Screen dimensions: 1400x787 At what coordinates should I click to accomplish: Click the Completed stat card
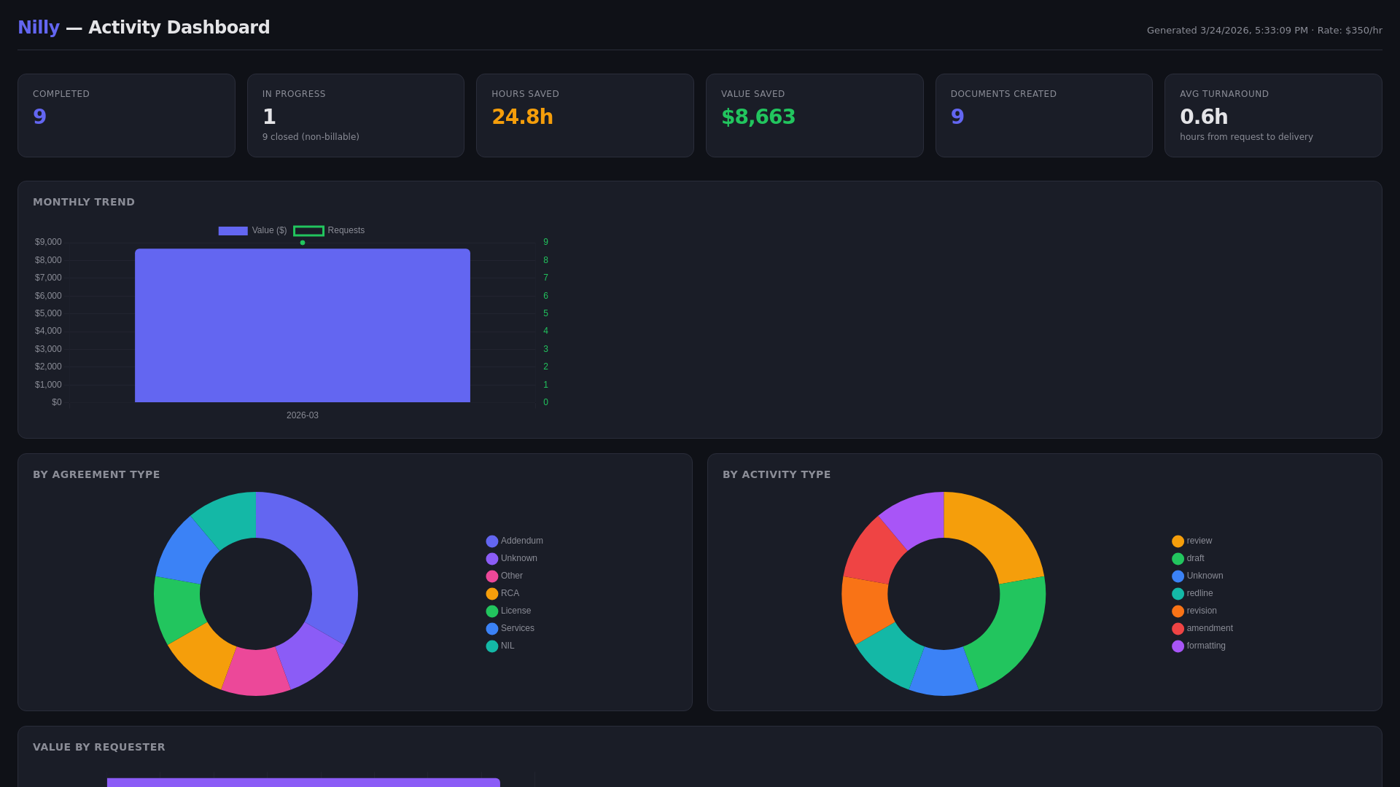126,115
